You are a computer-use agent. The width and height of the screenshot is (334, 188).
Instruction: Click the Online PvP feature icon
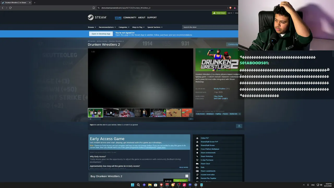(x=197, y=138)
